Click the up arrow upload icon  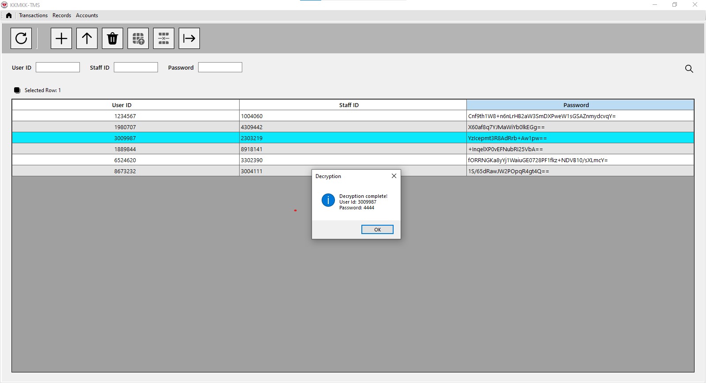(x=87, y=38)
